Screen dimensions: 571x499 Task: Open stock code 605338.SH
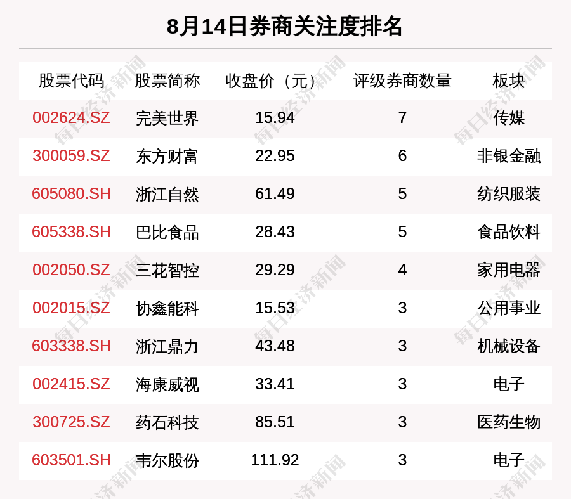click(x=71, y=232)
